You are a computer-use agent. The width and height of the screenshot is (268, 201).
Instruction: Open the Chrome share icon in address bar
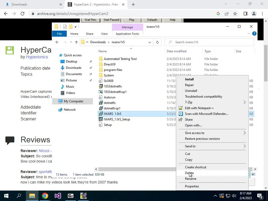click(x=227, y=14)
